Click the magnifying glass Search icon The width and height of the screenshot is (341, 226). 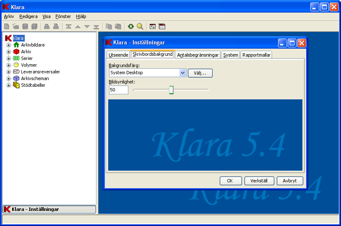coord(140,26)
